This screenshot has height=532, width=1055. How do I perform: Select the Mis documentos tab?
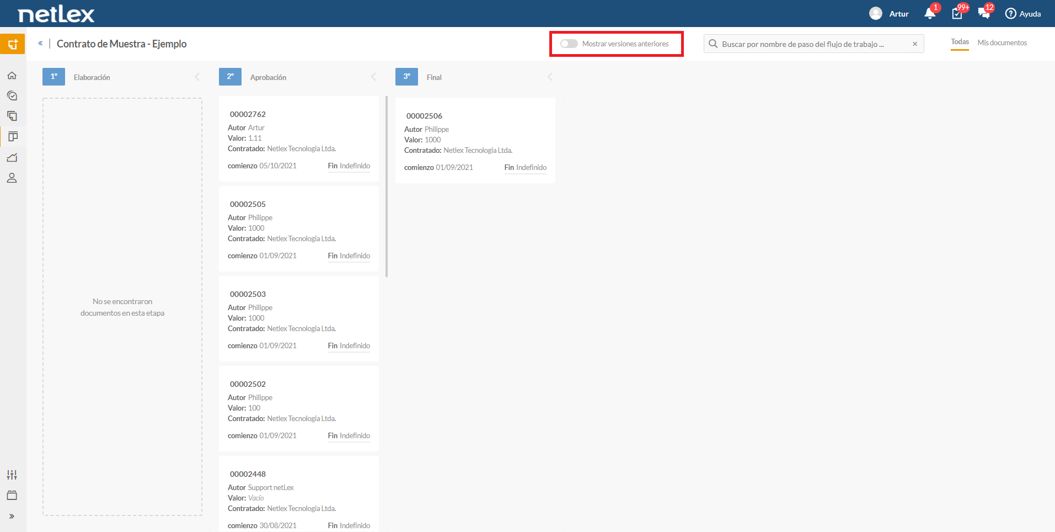[1002, 42]
